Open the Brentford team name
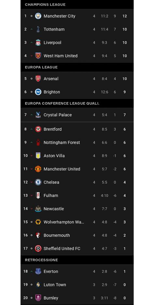Image resolution: width=154 pixels, height=305 pixels. tap(53, 129)
